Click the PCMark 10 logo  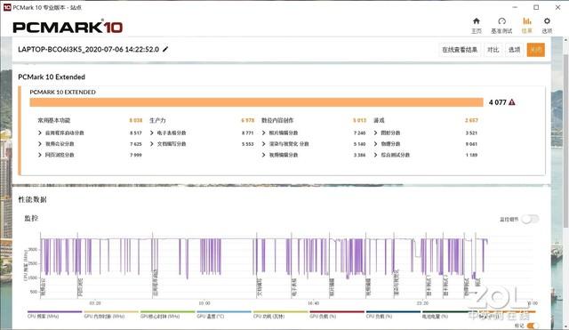[x=68, y=27]
